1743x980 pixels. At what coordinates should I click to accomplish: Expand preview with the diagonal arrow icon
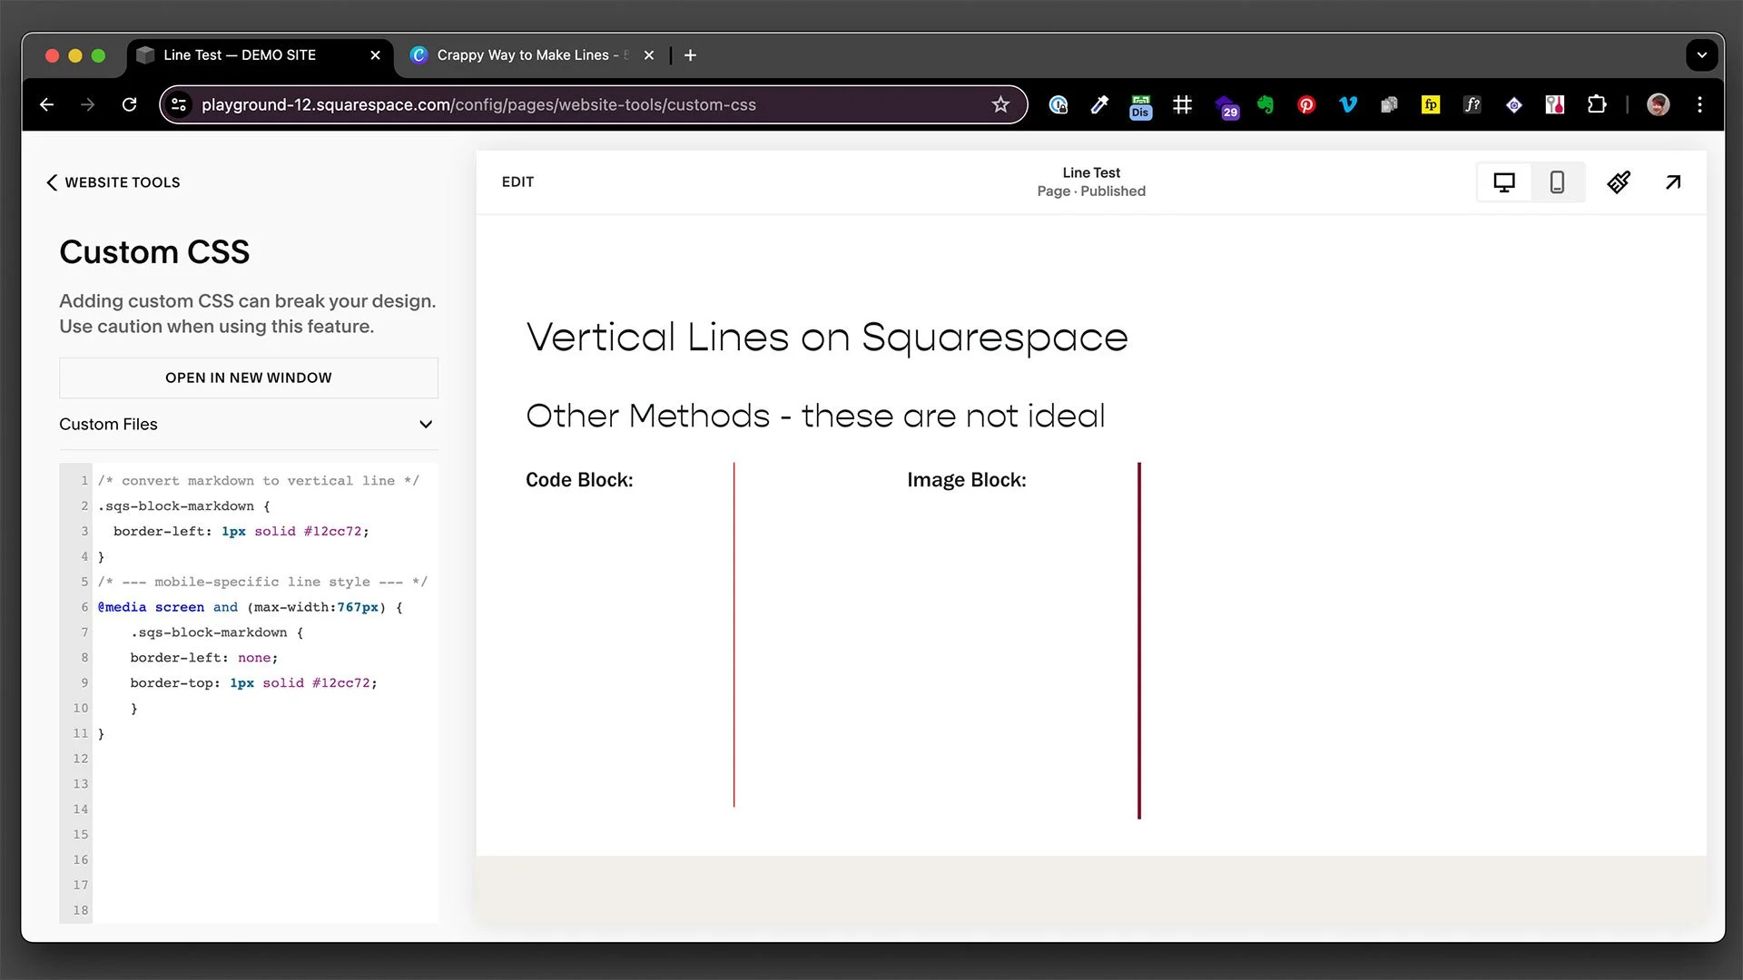[1673, 182]
